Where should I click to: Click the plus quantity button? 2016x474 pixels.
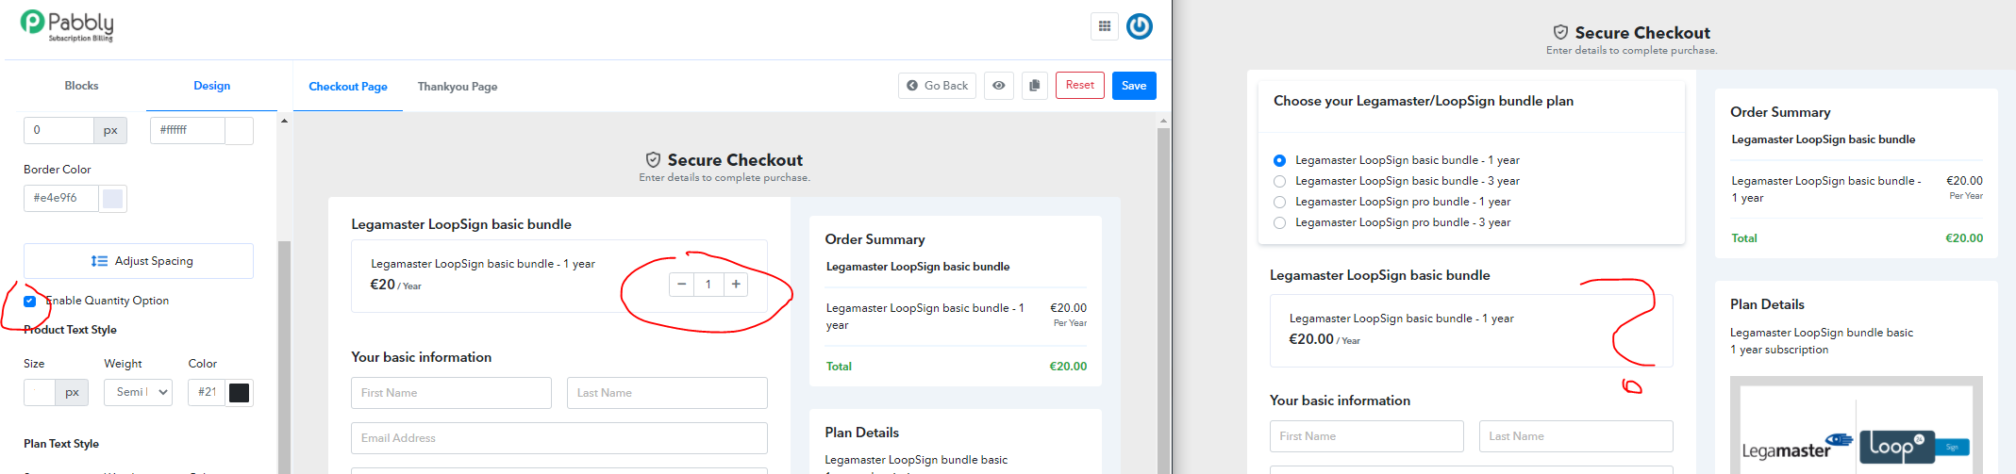(x=736, y=284)
